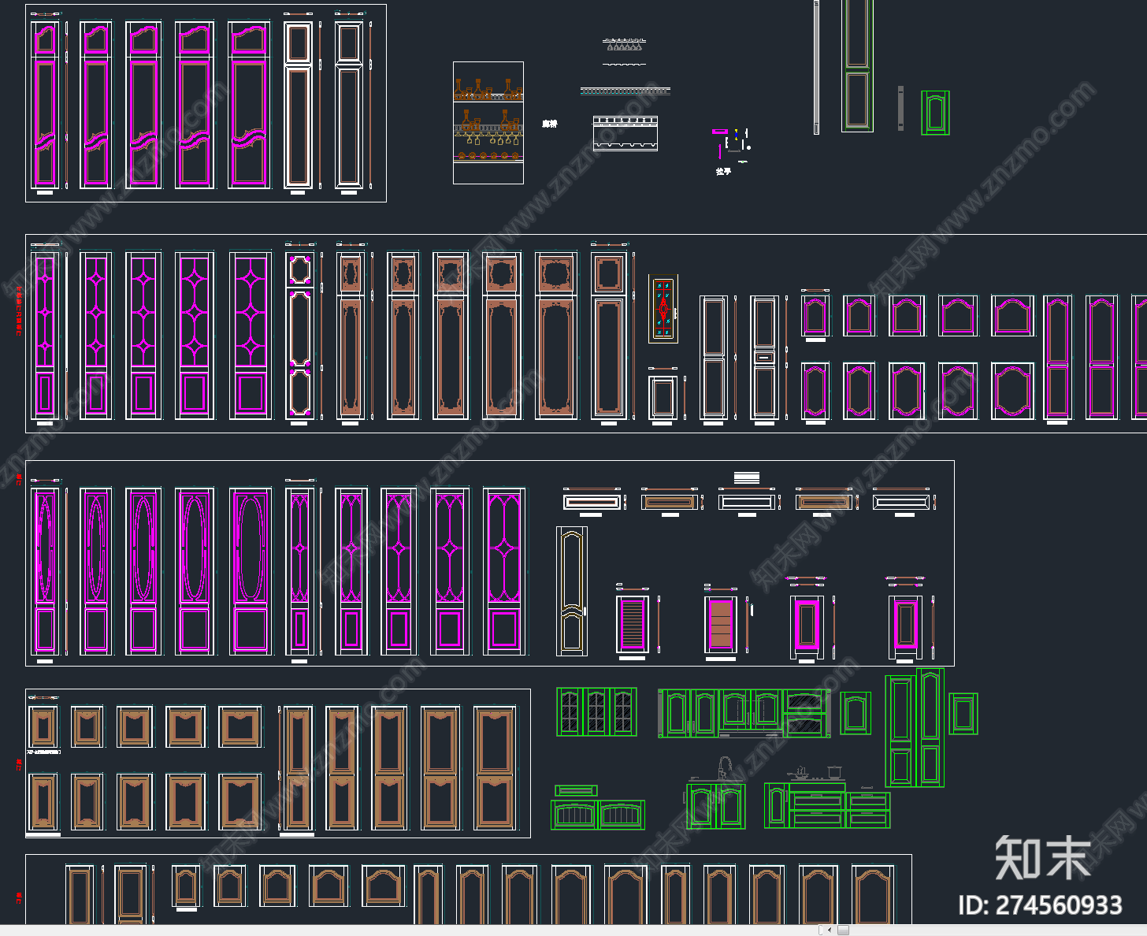Click the horizontal scrollbar left arrow
The image size is (1147, 936).
coord(830,930)
